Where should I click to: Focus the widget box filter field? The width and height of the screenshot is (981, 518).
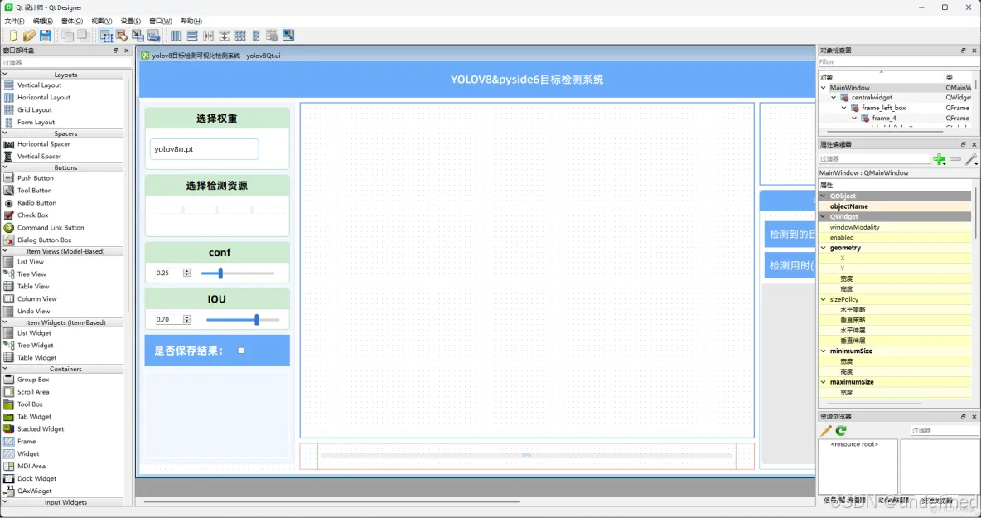pos(65,62)
